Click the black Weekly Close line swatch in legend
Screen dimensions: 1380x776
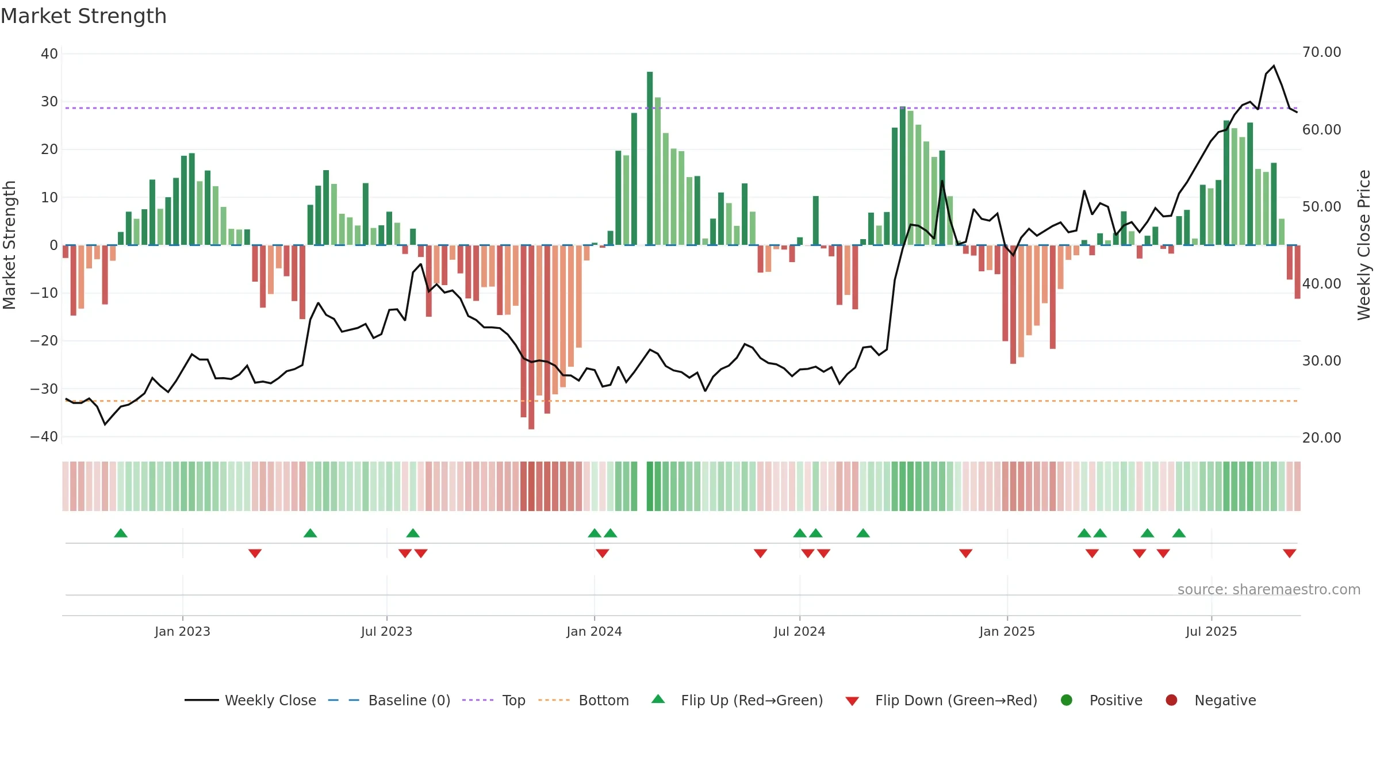coord(201,700)
